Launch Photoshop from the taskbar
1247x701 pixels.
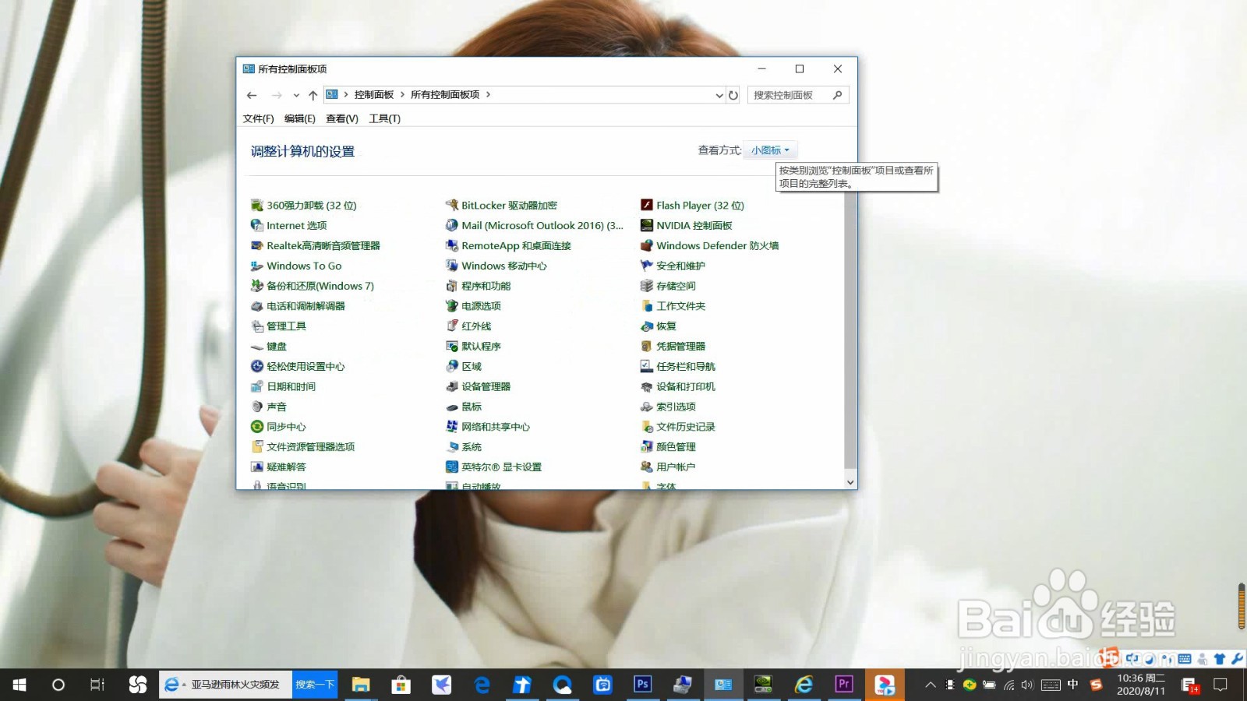coord(642,685)
